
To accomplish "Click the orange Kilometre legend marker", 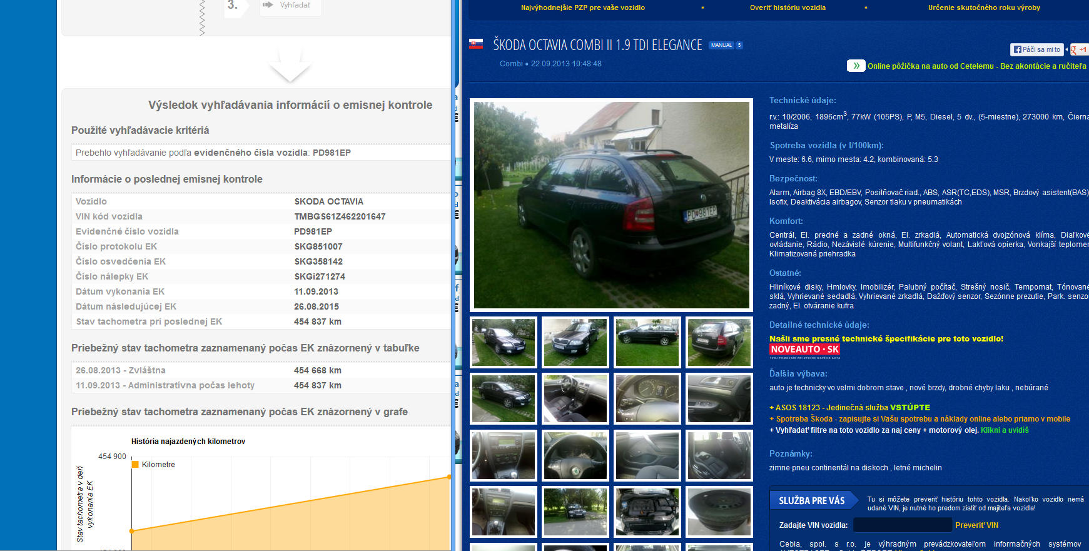I will pyautogui.click(x=135, y=465).
